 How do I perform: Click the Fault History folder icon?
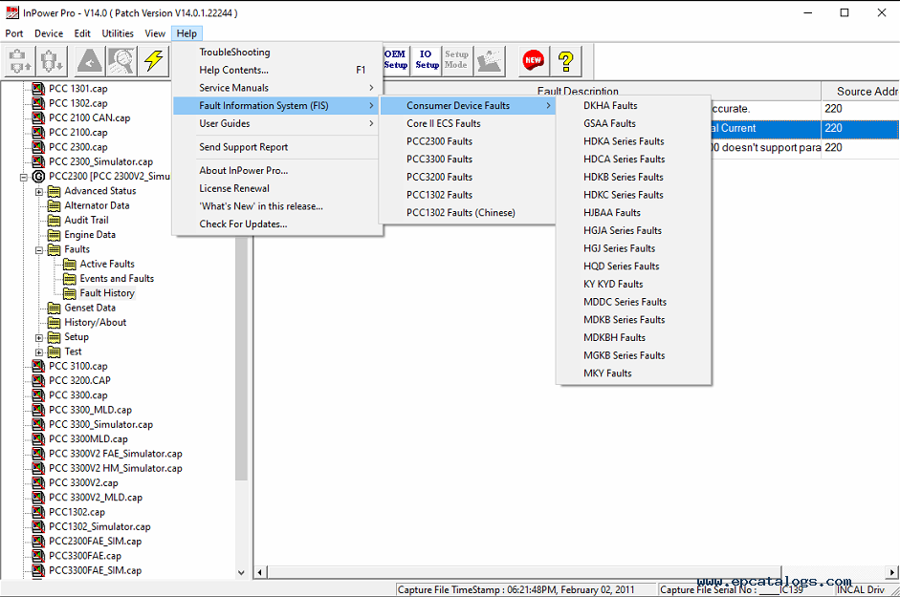pyautogui.click(x=70, y=293)
